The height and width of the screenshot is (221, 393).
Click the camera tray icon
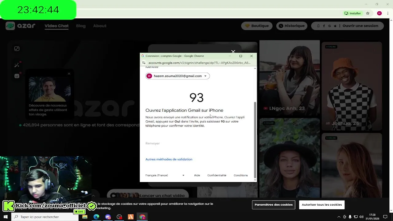tap(344, 217)
